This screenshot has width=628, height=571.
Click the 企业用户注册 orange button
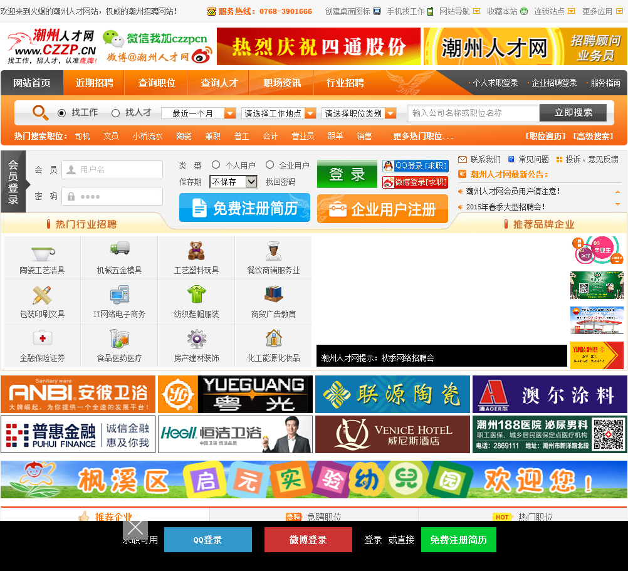pyautogui.click(x=382, y=209)
